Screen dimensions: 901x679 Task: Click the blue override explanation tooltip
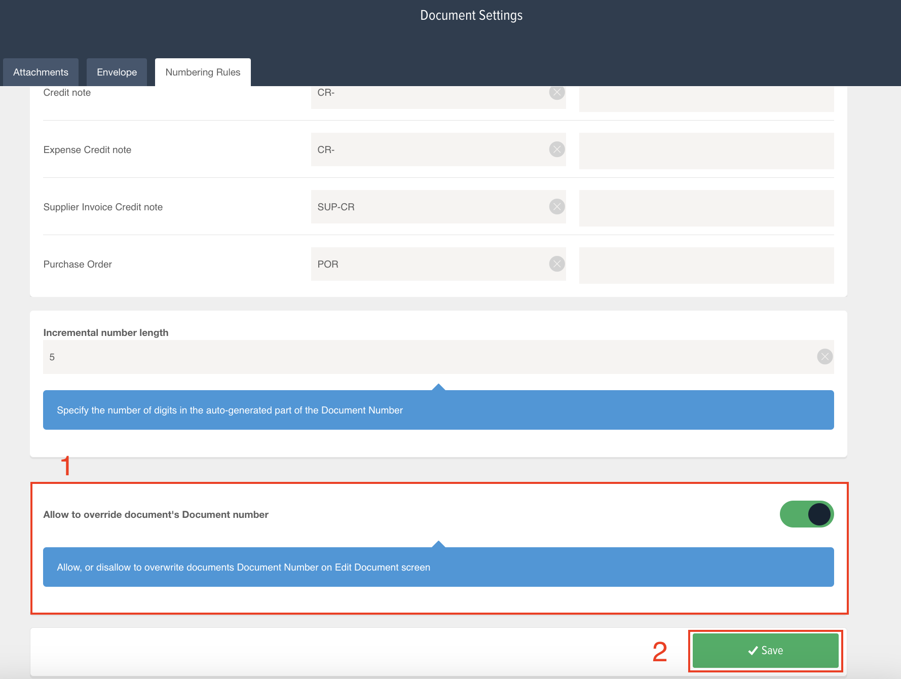coord(438,567)
